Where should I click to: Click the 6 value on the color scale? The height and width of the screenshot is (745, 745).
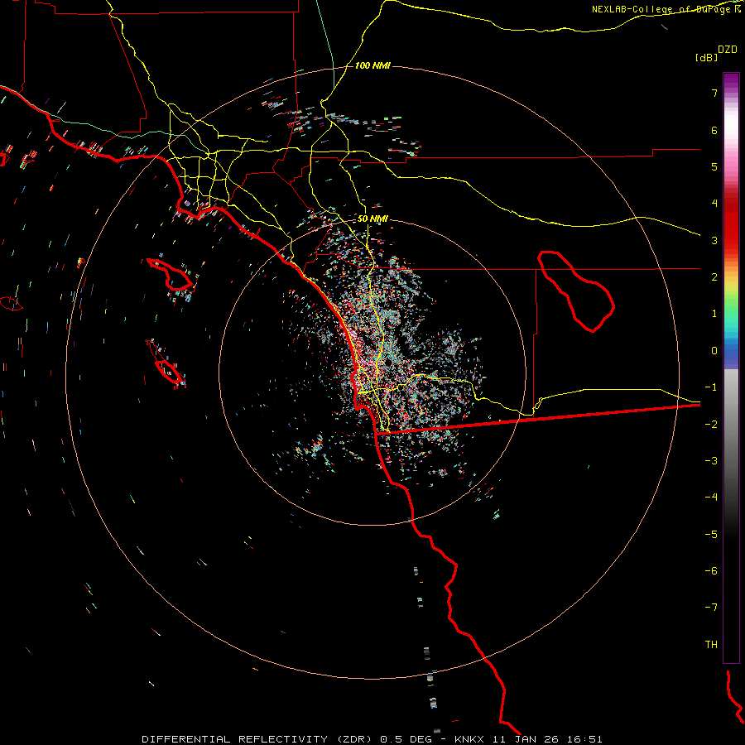[x=714, y=130]
